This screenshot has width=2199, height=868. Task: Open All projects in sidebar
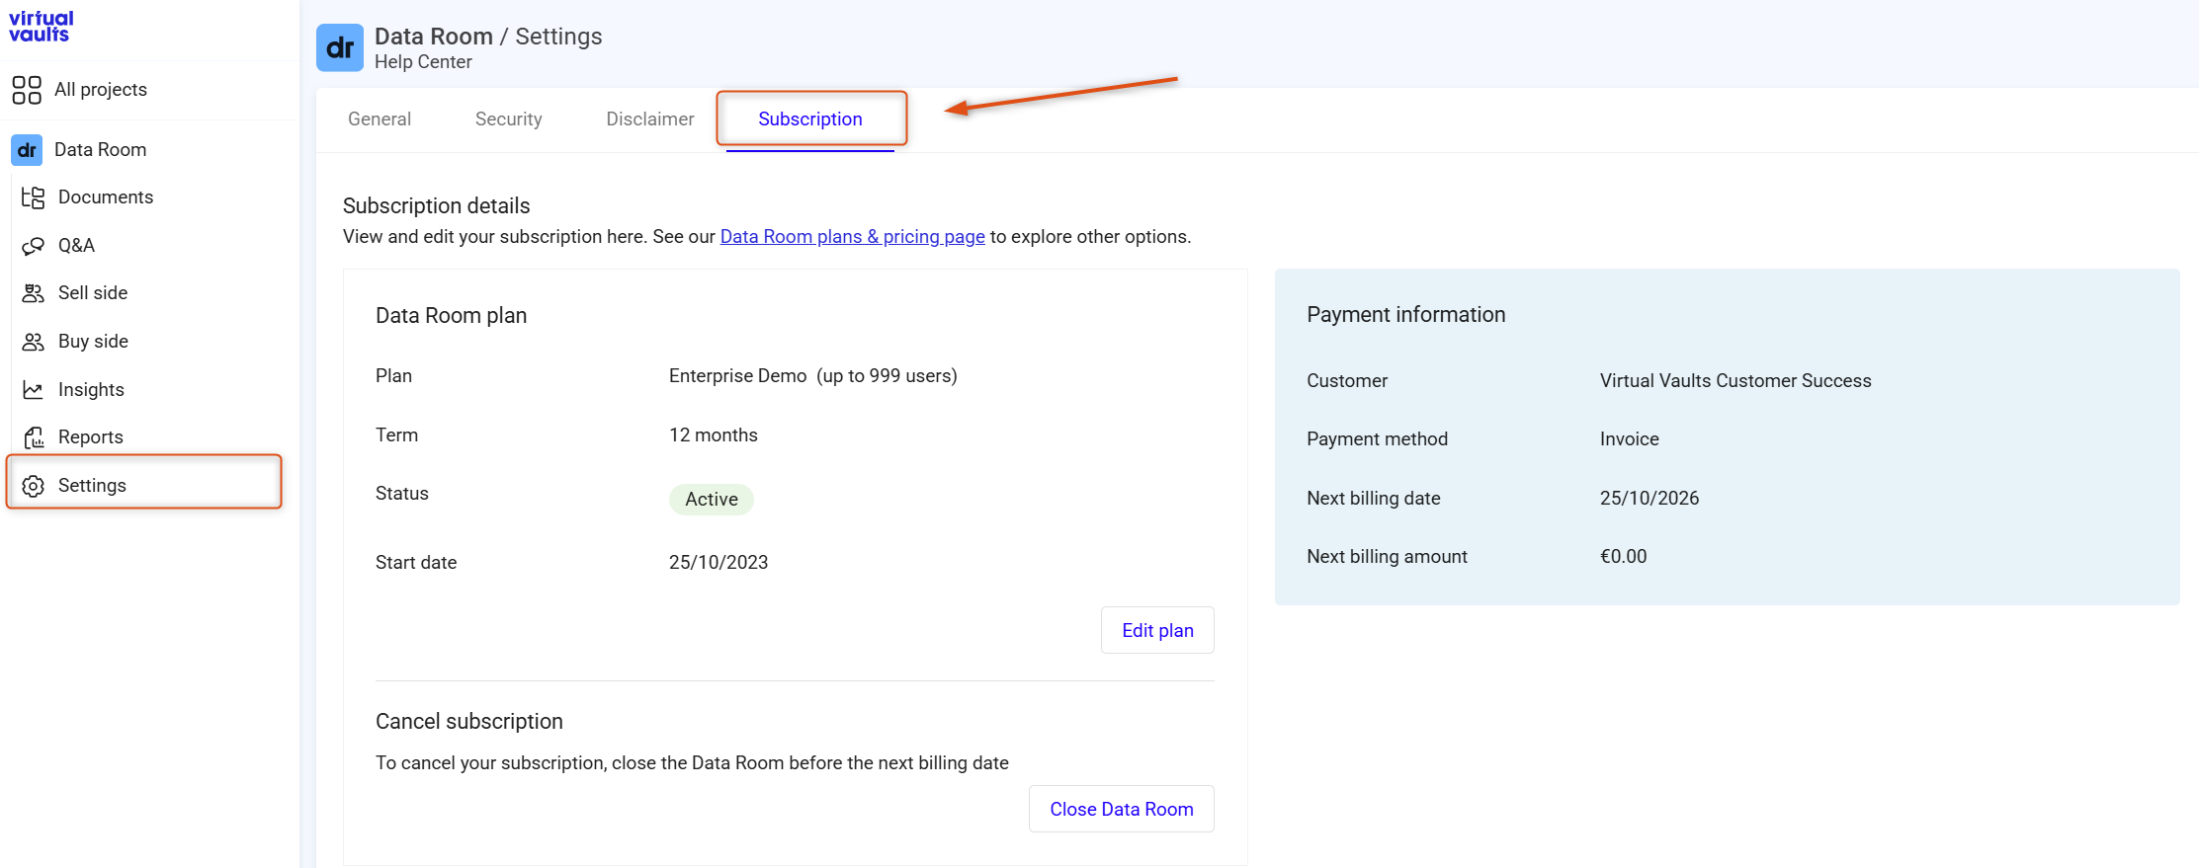(x=101, y=90)
